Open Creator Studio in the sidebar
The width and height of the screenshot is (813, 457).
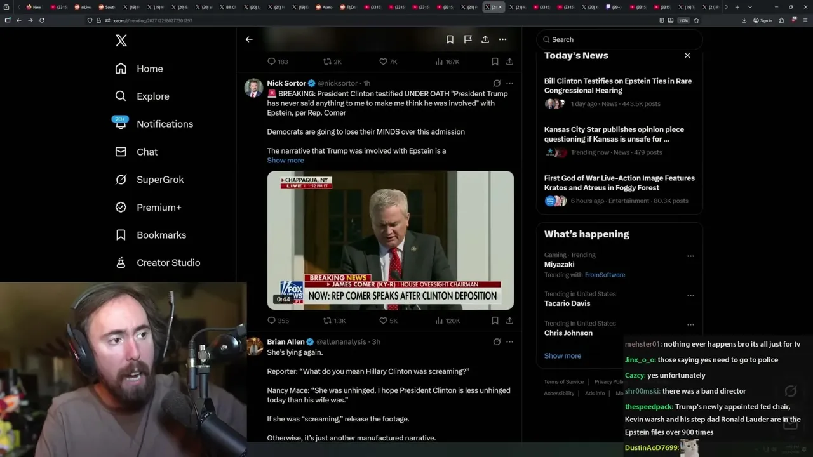click(x=158, y=263)
